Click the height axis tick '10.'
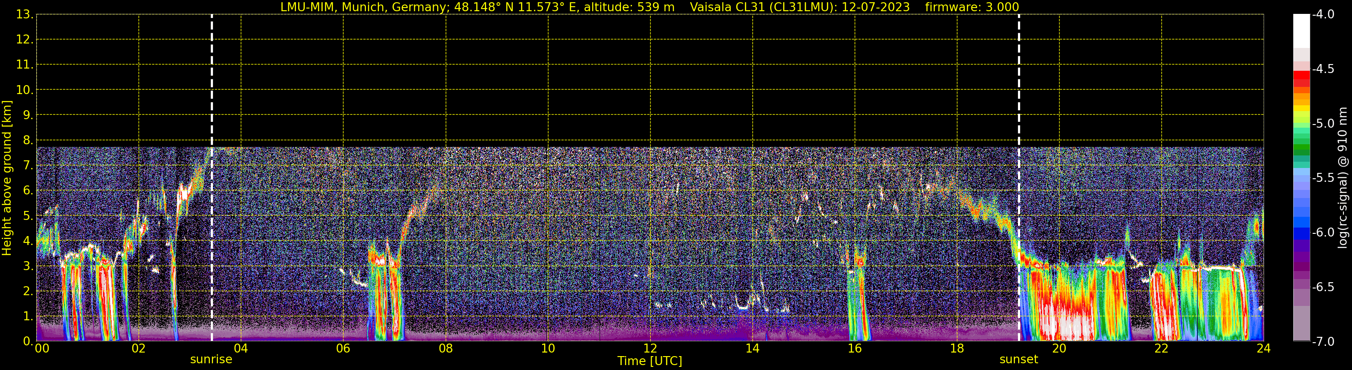 [25, 90]
